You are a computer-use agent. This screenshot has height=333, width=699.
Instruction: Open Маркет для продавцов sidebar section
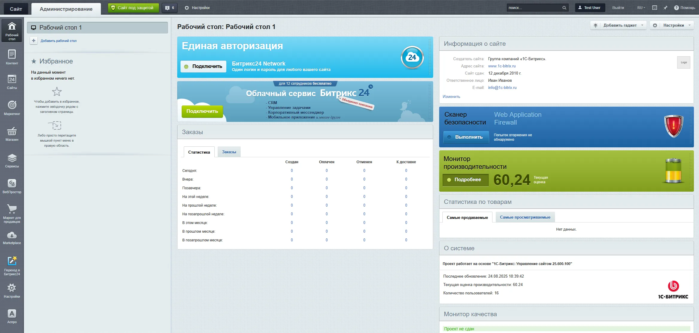(12, 214)
